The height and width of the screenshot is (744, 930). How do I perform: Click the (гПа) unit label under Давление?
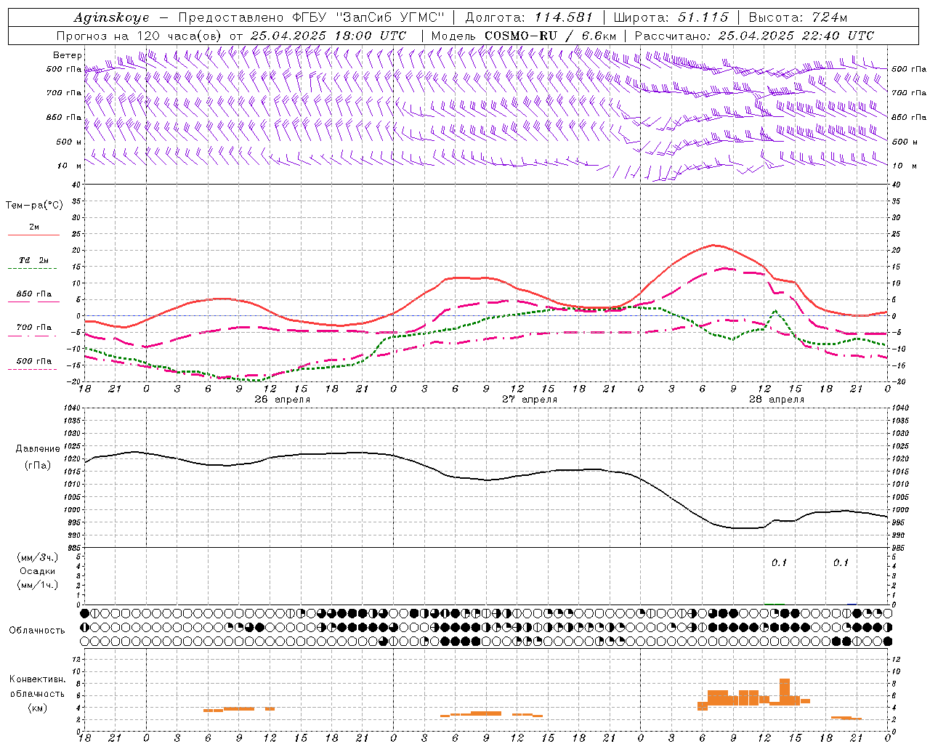tap(38, 465)
